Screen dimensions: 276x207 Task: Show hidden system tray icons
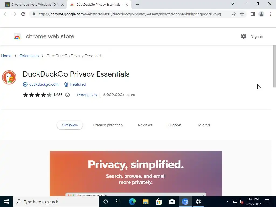coord(228,202)
